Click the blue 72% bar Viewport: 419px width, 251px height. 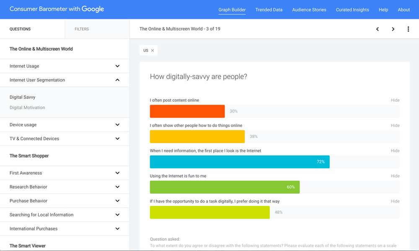coord(240,162)
